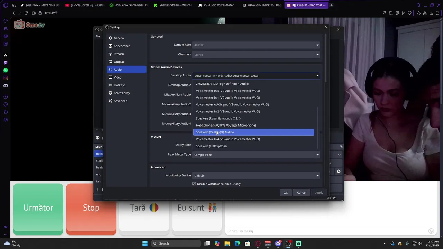Image resolution: width=443 pixels, height=249 pixels.
Task: Open Microsoft Store from taskbar
Action: click(x=247, y=243)
